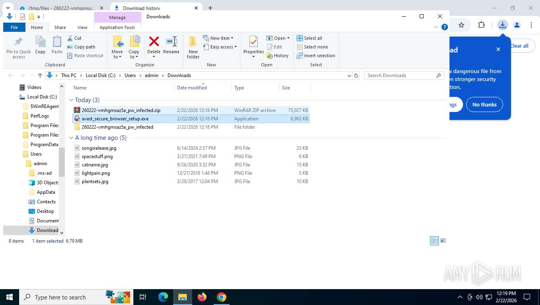
Task: Click the red Delete icon
Action: (x=154, y=41)
